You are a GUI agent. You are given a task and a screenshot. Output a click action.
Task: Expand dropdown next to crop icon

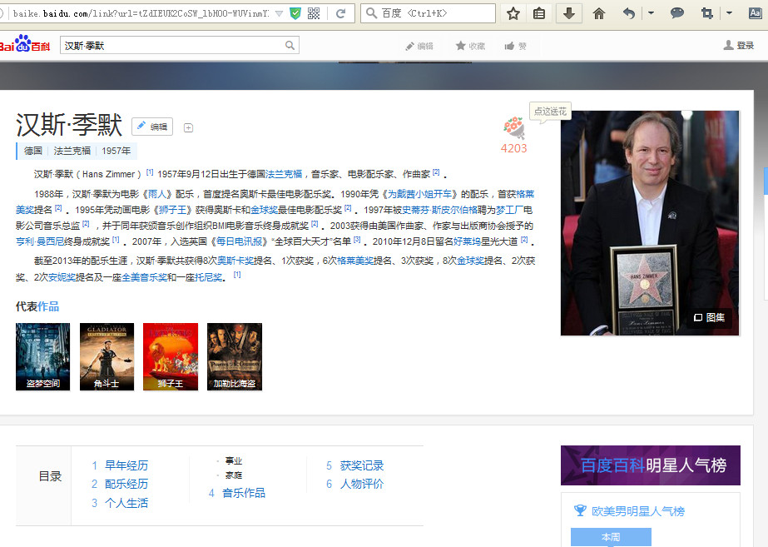[x=729, y=13]
